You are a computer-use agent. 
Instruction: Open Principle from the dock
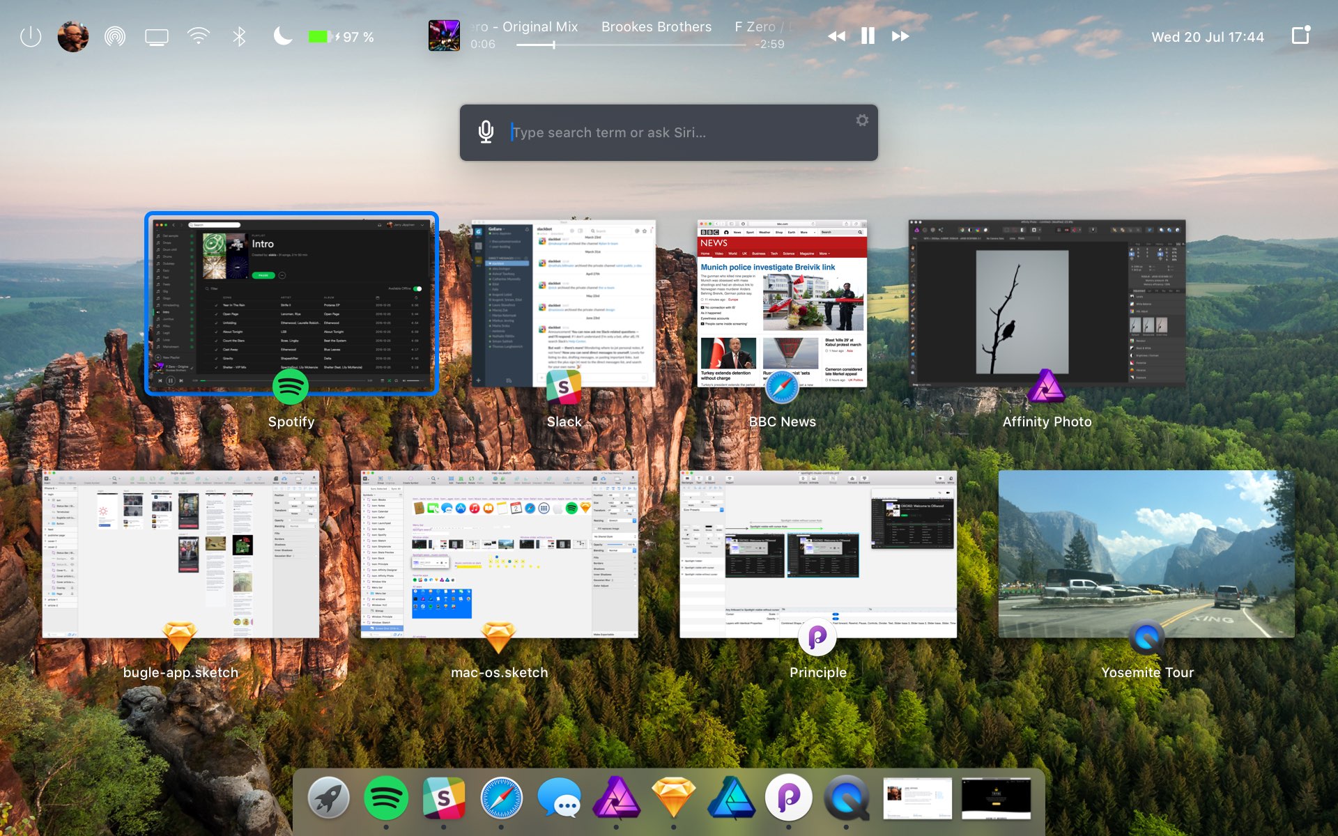pos(788,797)
